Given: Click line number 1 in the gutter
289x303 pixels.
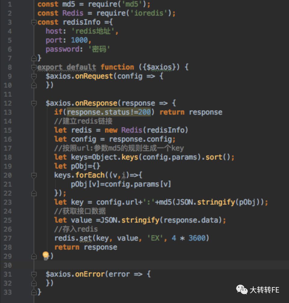Looking at the screenshot, I should [x=10, y=4].
